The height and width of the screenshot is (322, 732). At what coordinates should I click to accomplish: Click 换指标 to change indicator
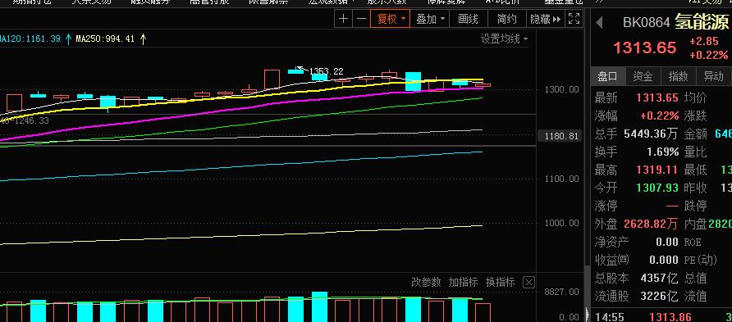[x=500, y=282]
